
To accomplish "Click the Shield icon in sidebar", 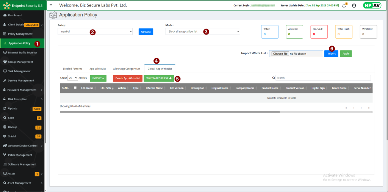I will point(5,136).
